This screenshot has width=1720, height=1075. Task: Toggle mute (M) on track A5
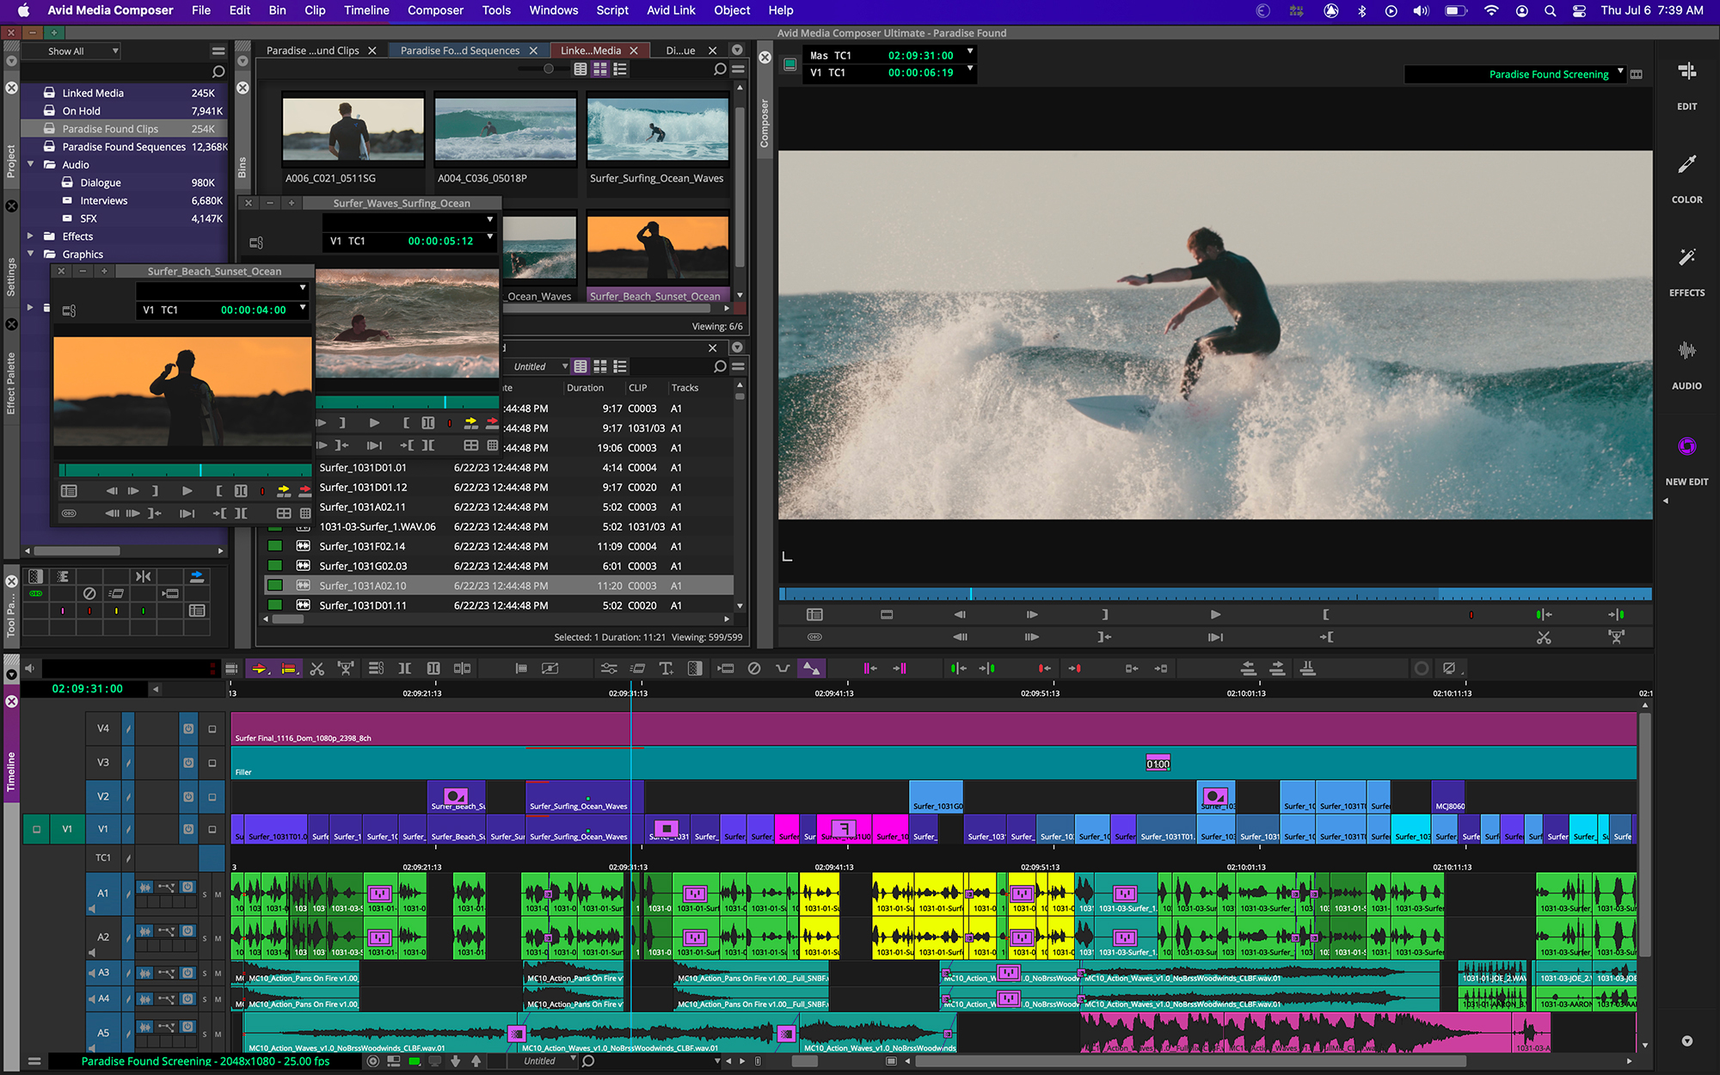coord(218,1034)
